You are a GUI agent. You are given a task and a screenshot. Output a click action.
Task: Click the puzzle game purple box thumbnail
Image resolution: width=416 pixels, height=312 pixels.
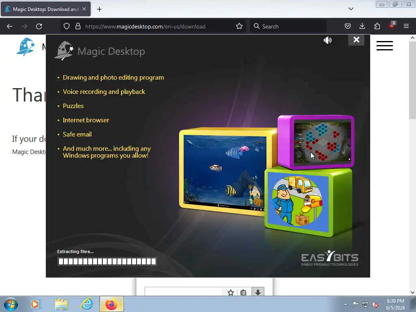coord(322,142)
